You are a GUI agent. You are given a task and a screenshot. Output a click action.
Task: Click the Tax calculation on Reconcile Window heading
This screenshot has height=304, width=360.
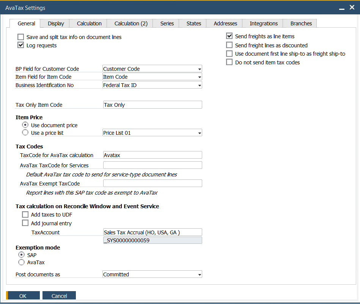point(87,206)
